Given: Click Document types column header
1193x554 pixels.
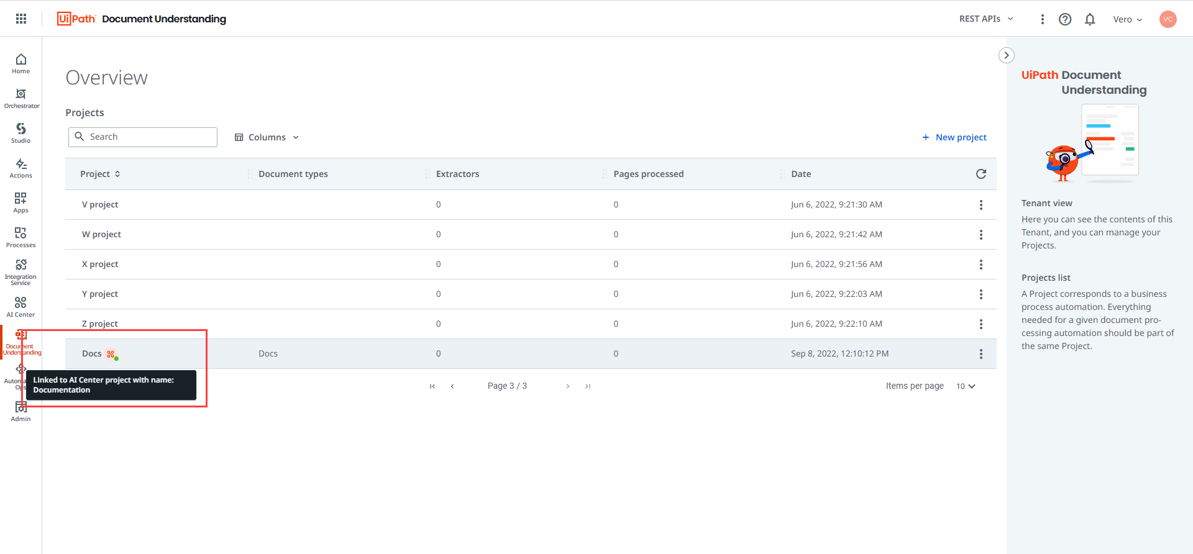Looking at the screenshot, I should [x=293, y=174].
